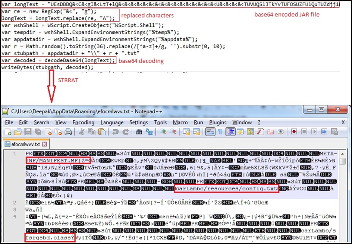Viewport: 352px width, 244px height.
Task: Start macro recording with red dot
Action: 294,131
